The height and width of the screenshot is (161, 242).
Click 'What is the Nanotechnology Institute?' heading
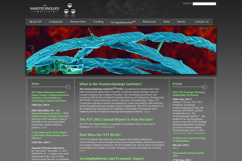pos(111,84)
